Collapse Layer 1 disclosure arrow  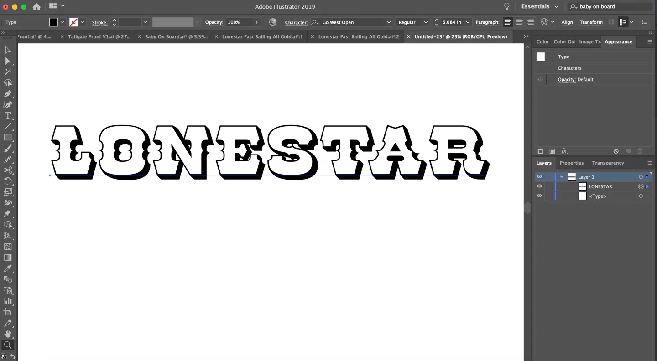pyautogui.click(x=562, y=177)
